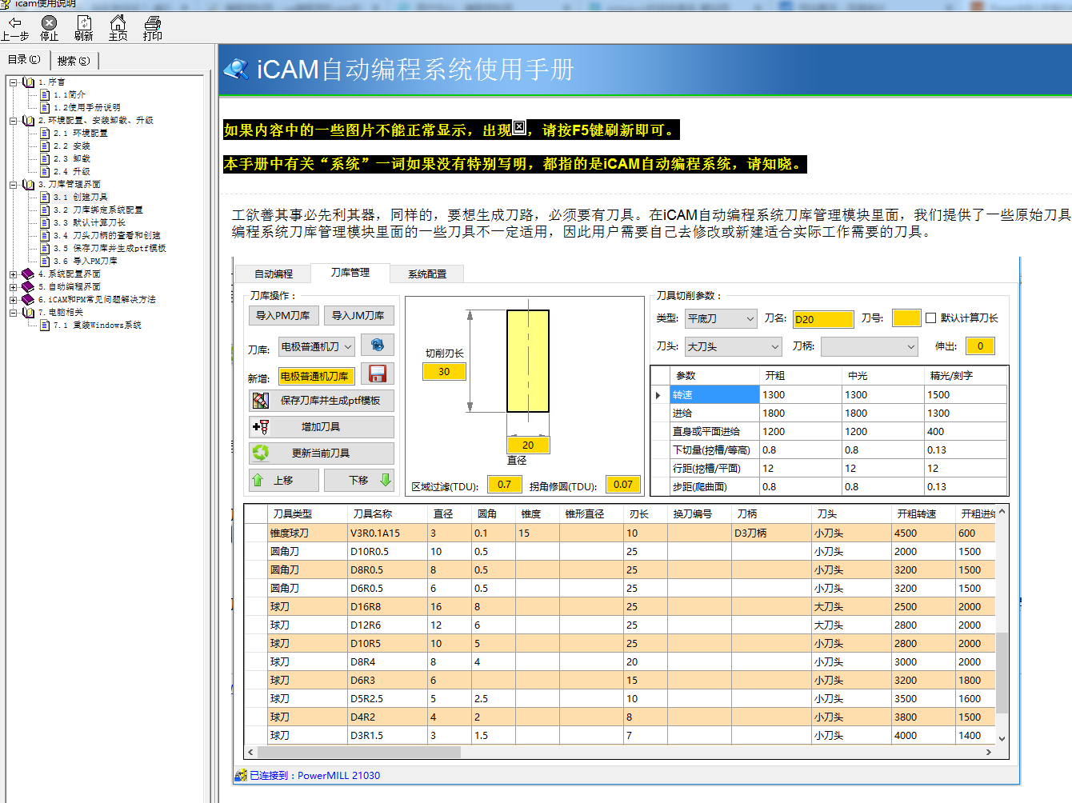1072x803 pixels.
Task: Click the Refresh (刷新) toolbar icon
Action: [x=84, y=22]
